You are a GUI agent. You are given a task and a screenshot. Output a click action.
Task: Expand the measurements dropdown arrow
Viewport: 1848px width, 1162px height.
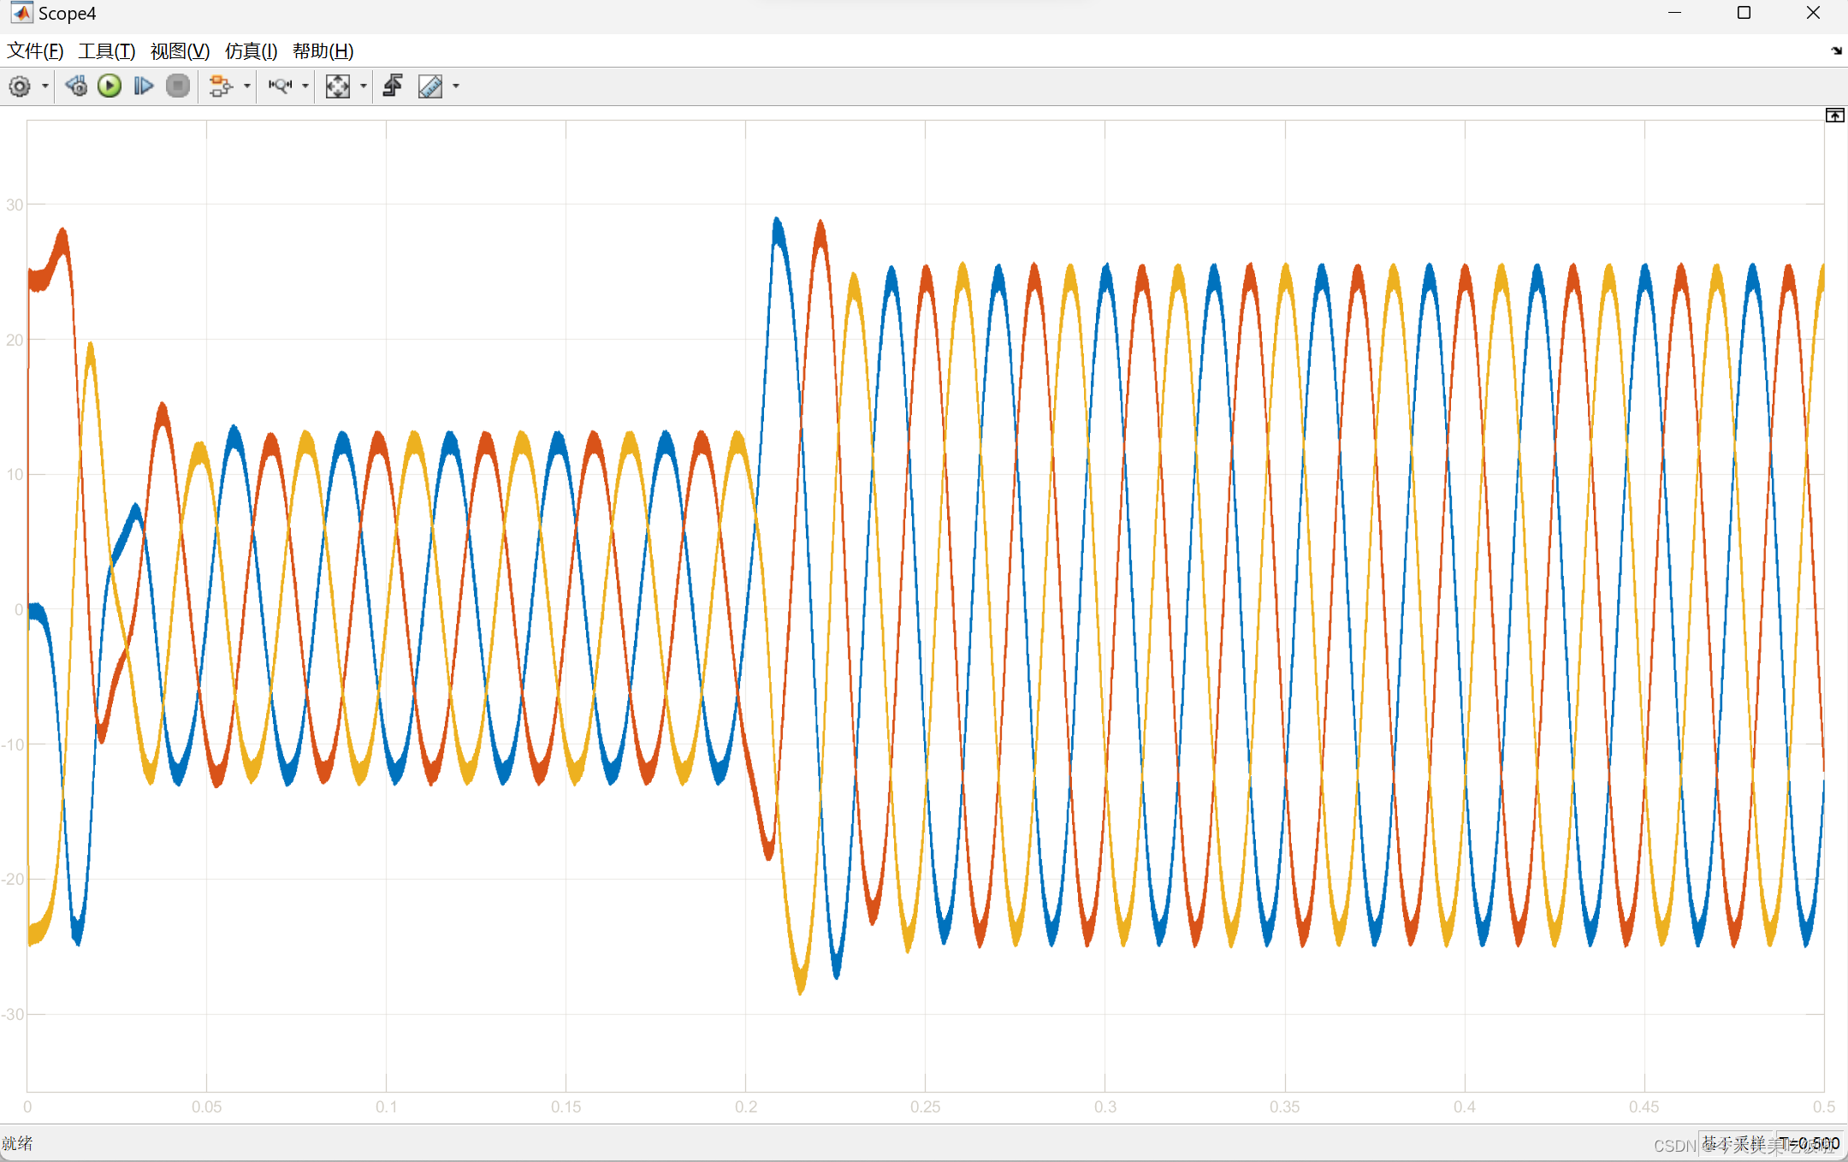click(456, 86)
